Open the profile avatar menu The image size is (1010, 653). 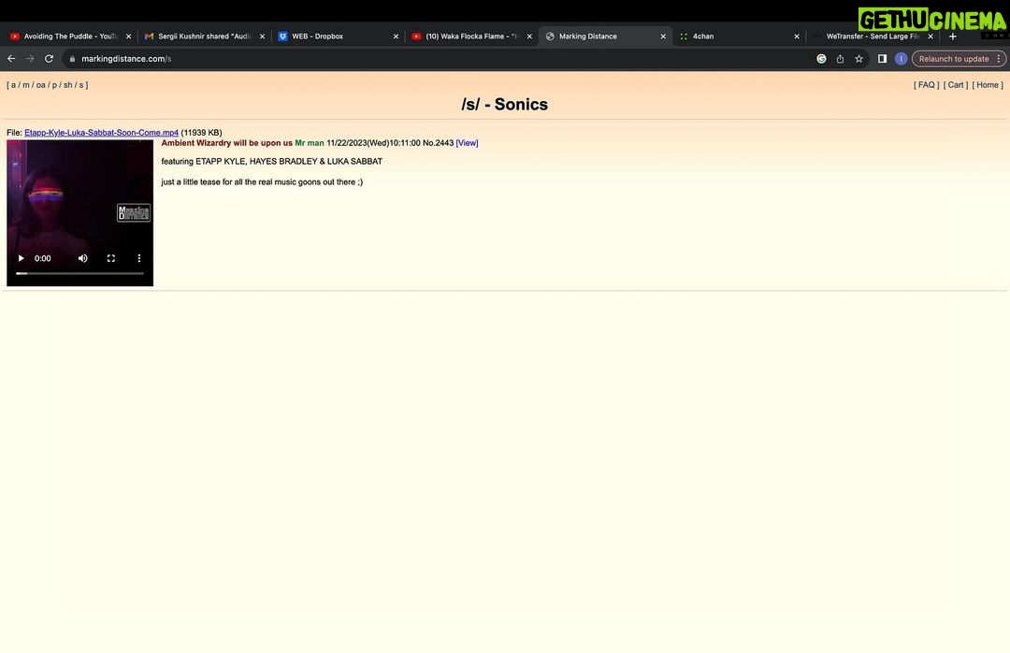(902, 59)
